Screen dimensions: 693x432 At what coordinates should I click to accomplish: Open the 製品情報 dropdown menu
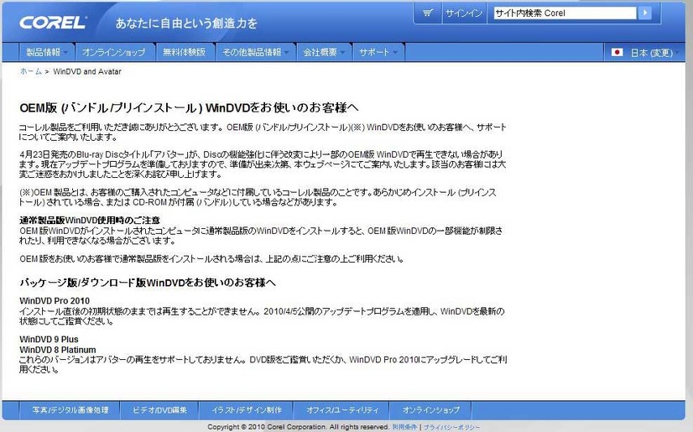pyautogui.click(x=47, y=52)
